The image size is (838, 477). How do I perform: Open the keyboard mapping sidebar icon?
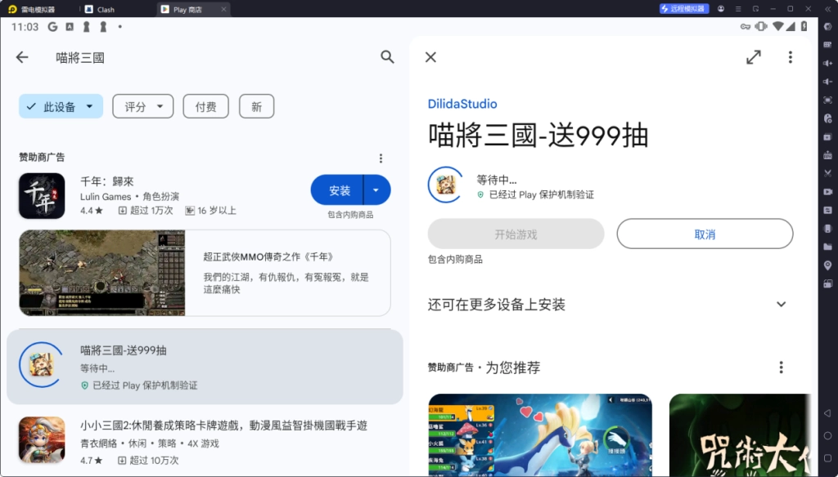tap(828, 45)
